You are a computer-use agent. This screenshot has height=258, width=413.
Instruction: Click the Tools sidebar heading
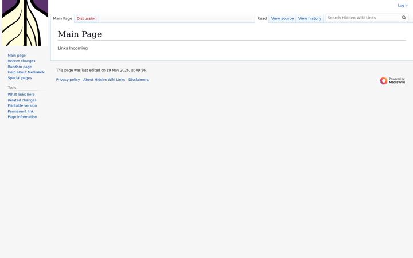(12, 88)
